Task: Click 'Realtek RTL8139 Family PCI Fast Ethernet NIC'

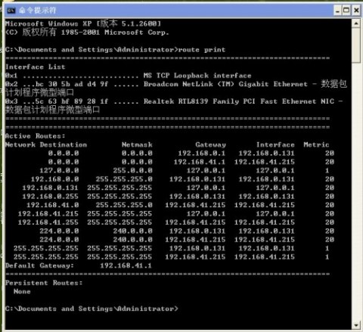Action: coord(239,101)
